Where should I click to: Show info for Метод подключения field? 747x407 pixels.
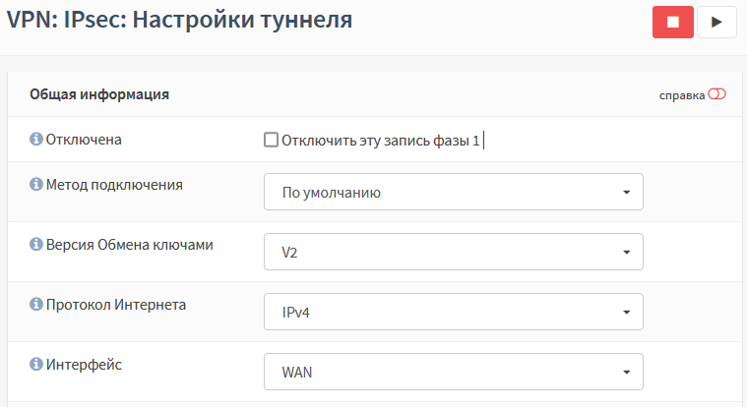point(36,184)
